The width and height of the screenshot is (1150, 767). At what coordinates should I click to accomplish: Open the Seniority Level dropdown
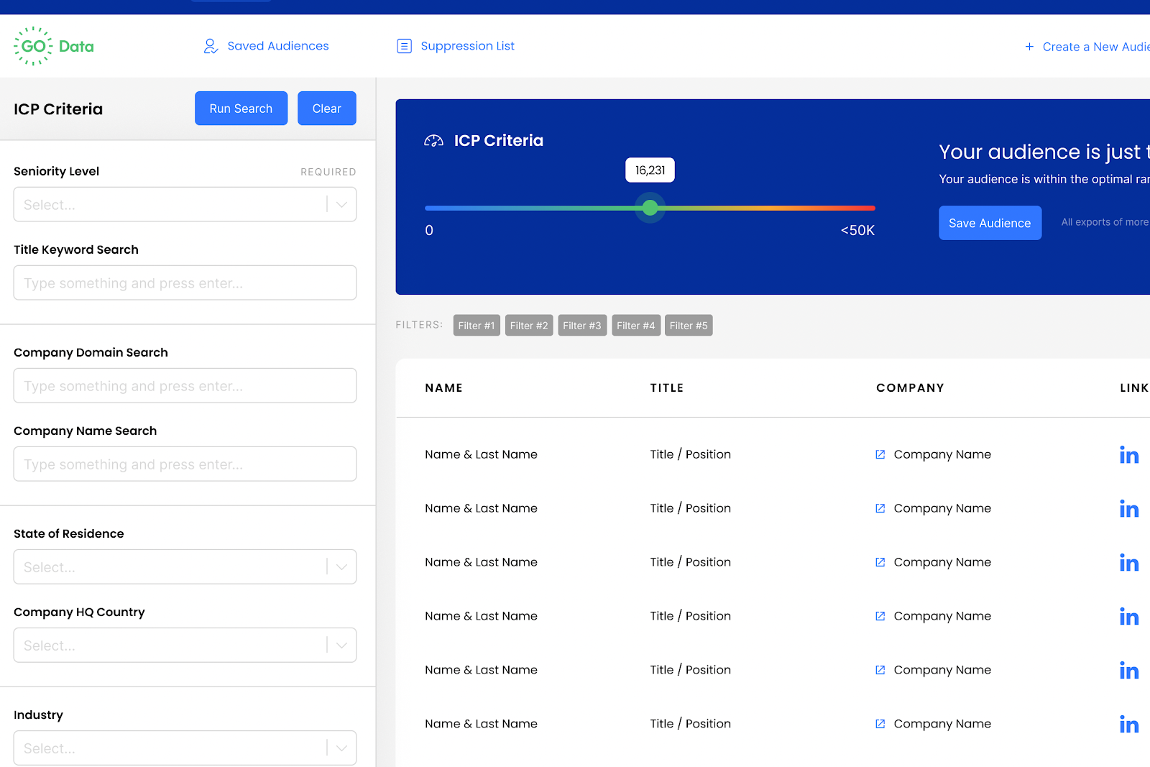point(185,204)
